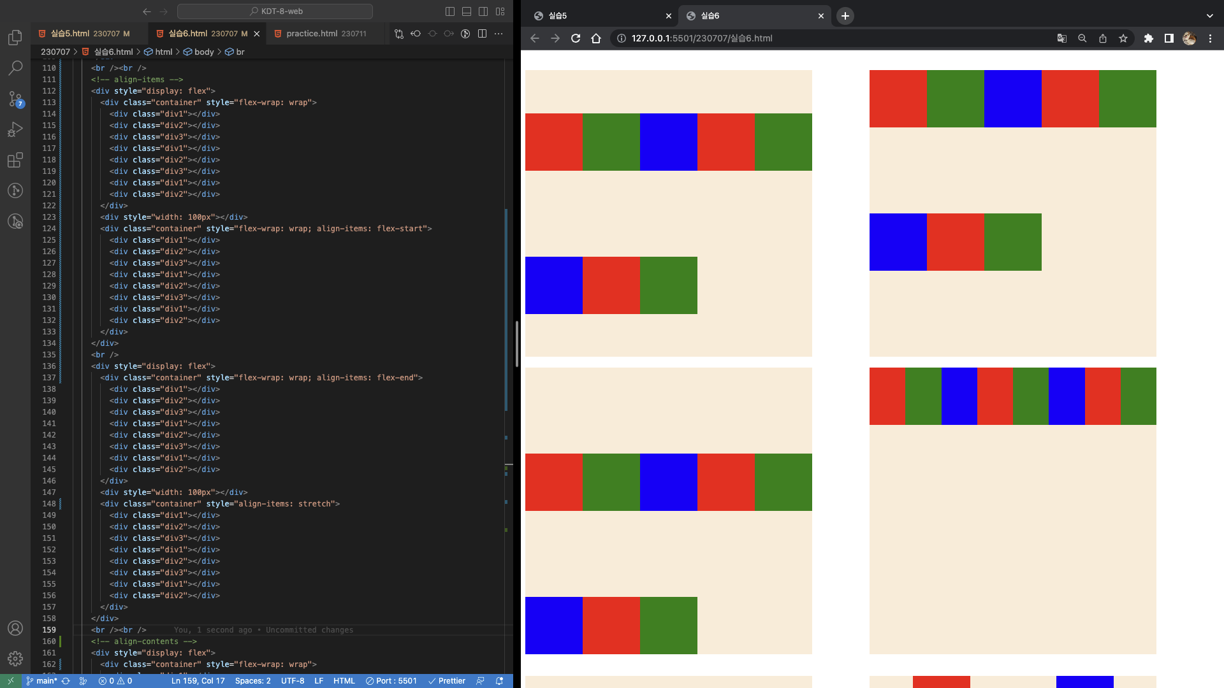
Task: Click the Open Changes compare icon
Action: (399, 34)
